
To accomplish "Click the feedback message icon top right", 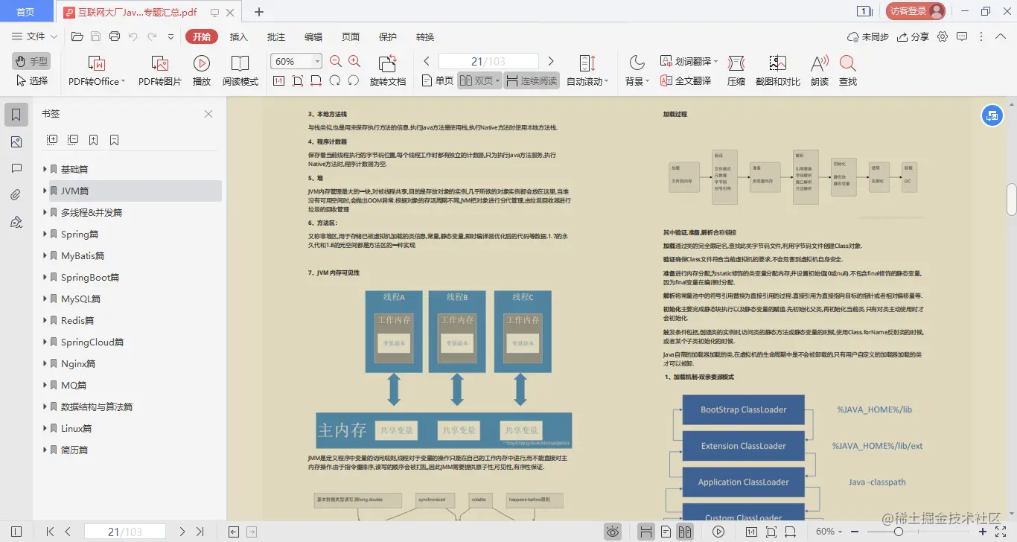I will click(962, 36).
